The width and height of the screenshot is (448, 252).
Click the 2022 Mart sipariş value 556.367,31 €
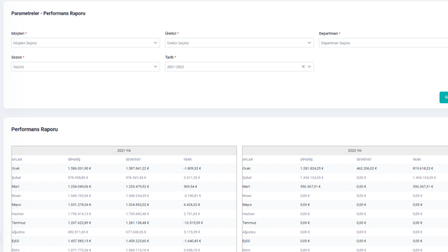point(310,187)
